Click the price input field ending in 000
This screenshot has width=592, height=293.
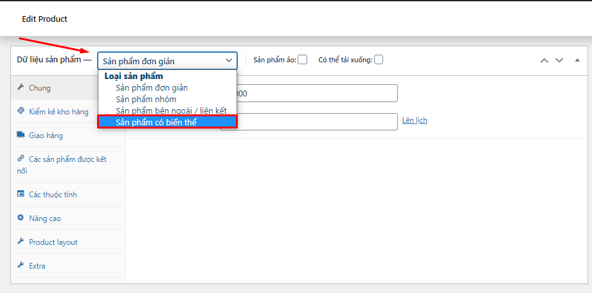tap(316, 93)
